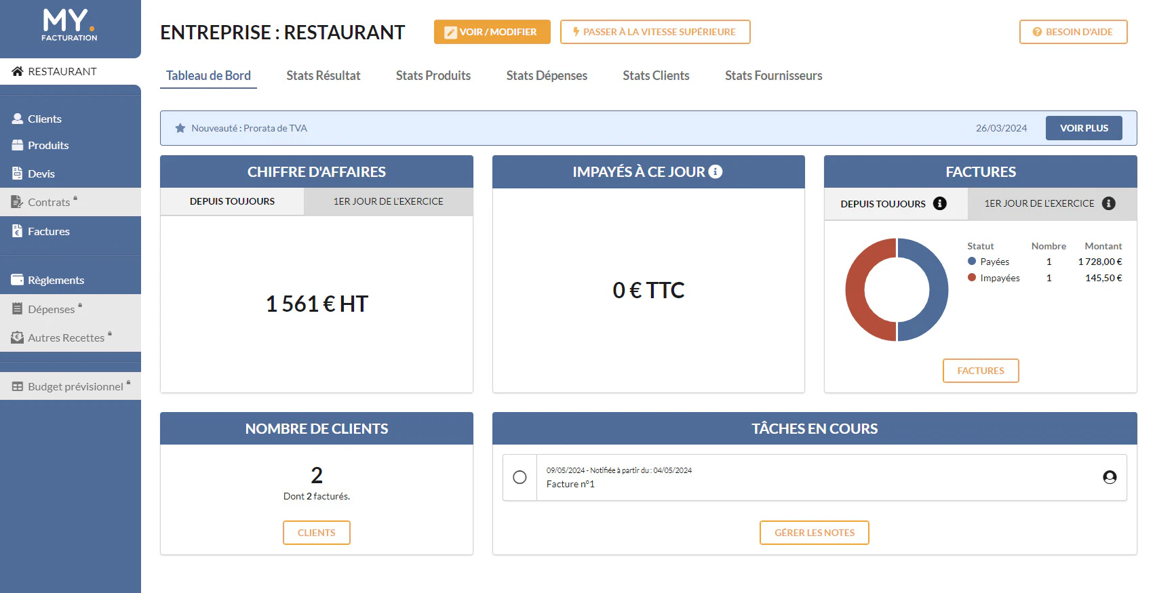Viewport: 1155px width, 593px height.
Task: Click info icon next to Factures Depuis Toujours
Action: (x=940, y=203)
